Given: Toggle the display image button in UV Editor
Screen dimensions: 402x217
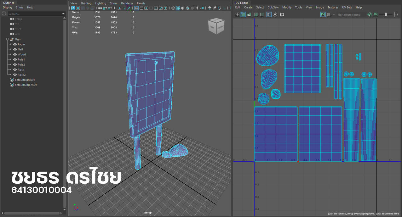Looking at the screenshot, I should 323,14.
